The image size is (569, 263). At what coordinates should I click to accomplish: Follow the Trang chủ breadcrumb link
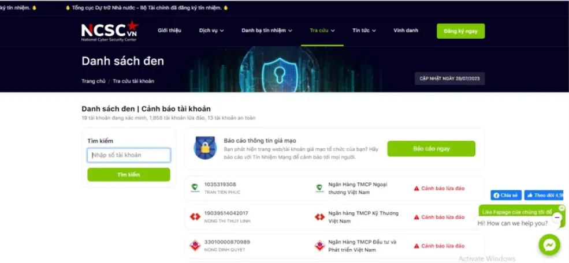click(93, 81)
